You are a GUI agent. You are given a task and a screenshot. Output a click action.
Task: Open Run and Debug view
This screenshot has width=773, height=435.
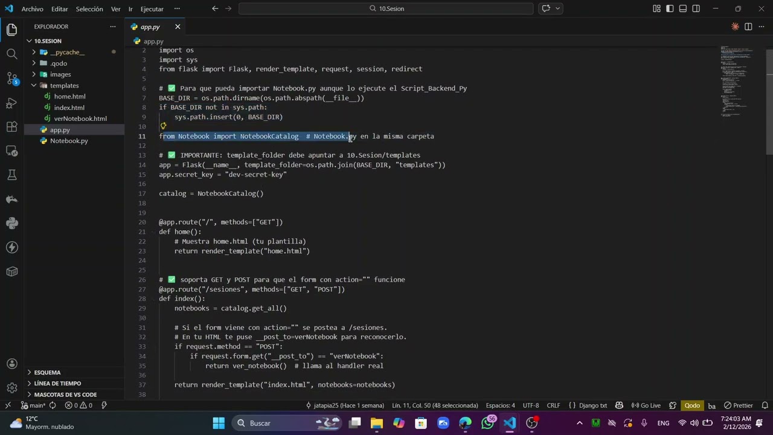point(11,102)
